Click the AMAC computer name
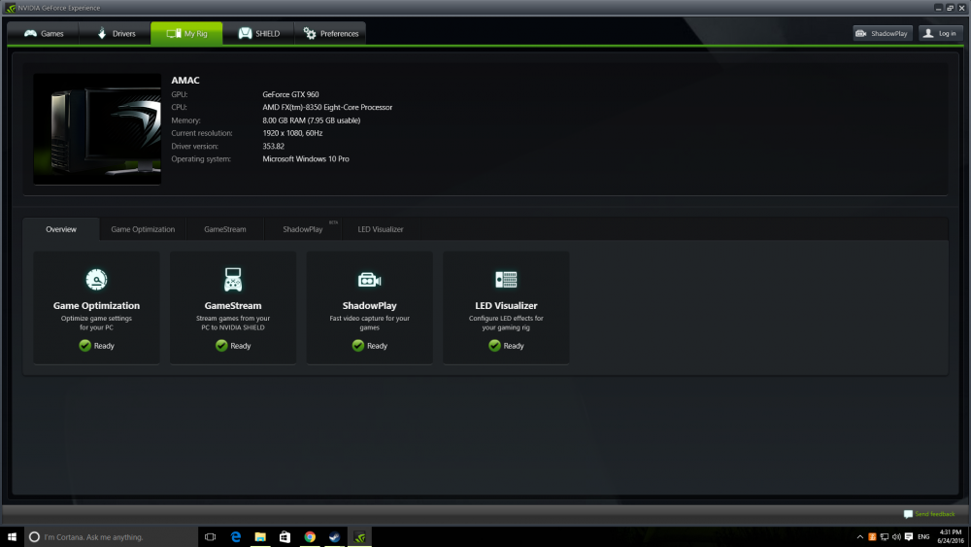The image size is (971, 547). [x=185, y=80]
